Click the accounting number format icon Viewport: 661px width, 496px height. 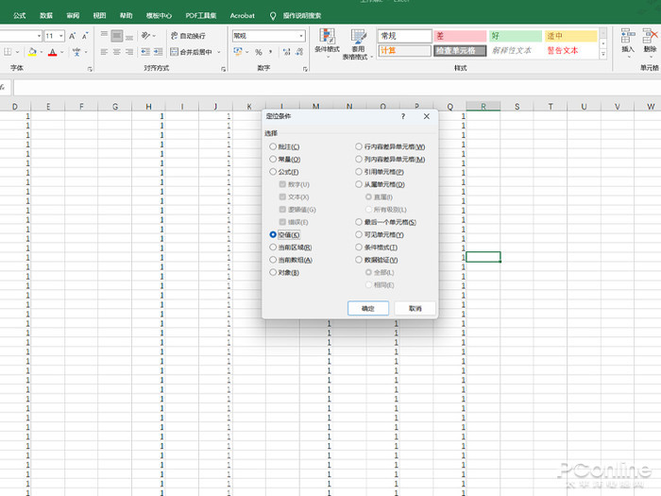pos(238,52)
